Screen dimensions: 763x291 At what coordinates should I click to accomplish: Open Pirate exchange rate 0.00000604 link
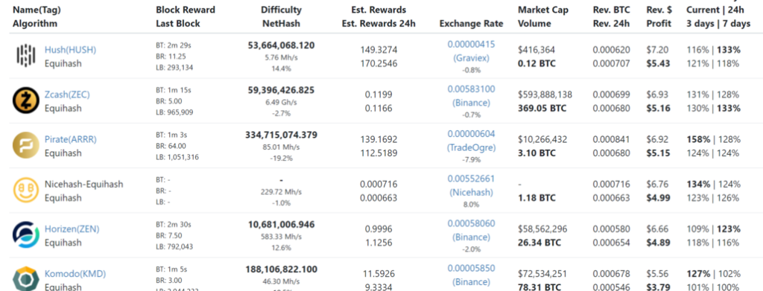pos(471,134)
